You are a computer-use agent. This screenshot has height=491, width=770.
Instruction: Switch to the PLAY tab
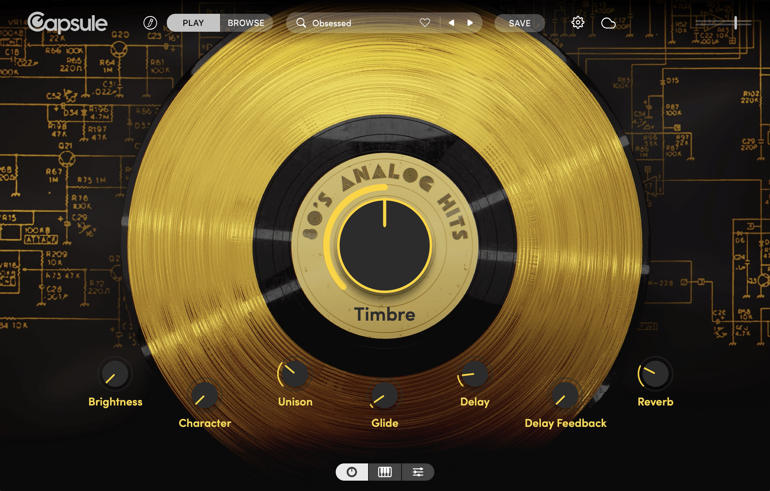click(x=193, y=23)
